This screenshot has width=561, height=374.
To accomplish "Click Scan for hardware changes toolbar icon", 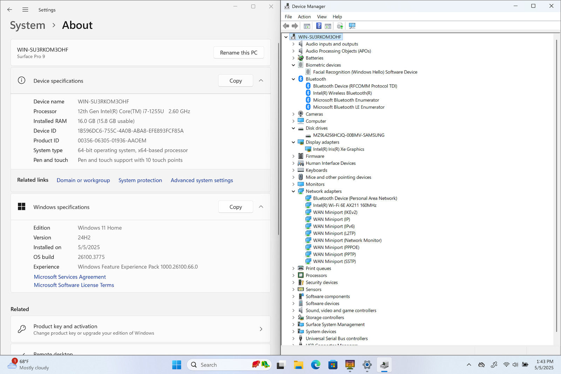I will coord(352,26).
